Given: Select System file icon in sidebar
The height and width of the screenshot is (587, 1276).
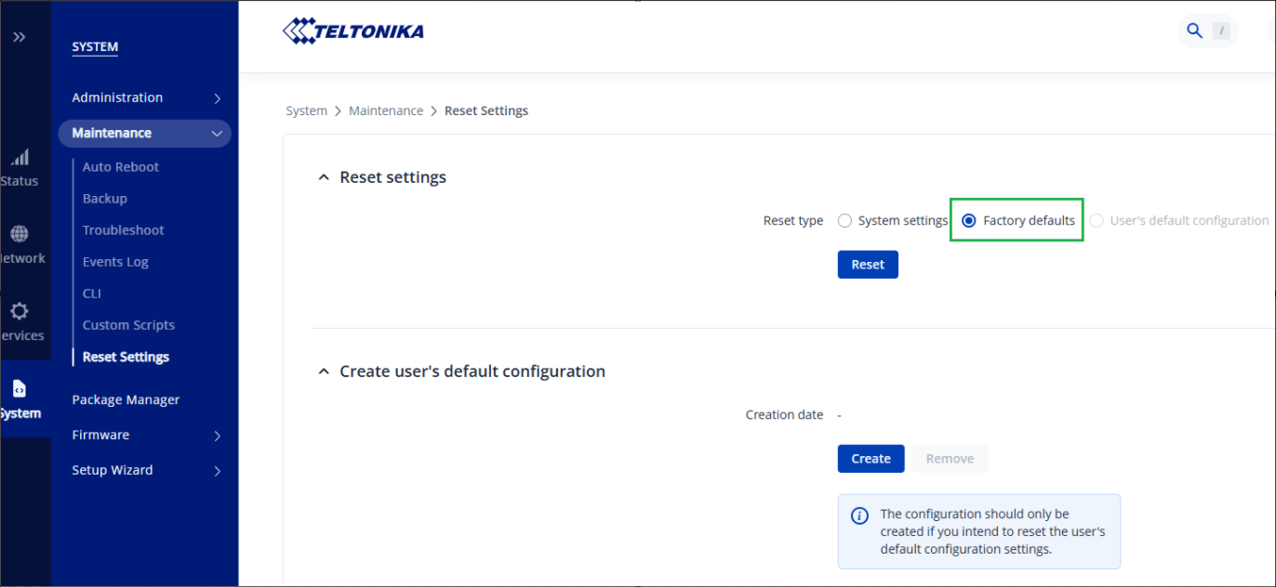Looking at the screenshot, I should (x=20, y=389).
